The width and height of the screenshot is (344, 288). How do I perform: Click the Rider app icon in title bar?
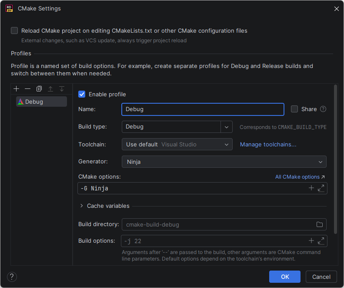pyautogui.click(x=9, y=9)
